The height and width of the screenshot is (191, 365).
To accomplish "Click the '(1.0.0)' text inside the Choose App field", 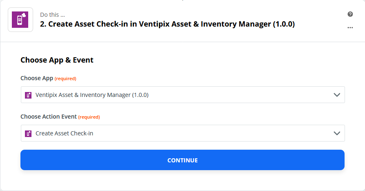I will click(x=140, y=95).
